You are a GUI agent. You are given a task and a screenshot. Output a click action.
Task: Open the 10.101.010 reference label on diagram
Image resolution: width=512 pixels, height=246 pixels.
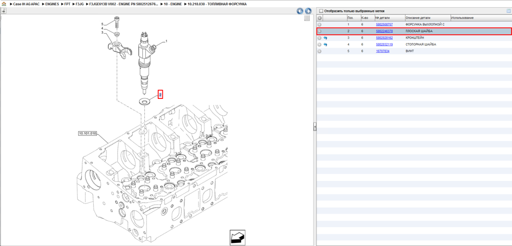tap(88, 133)
